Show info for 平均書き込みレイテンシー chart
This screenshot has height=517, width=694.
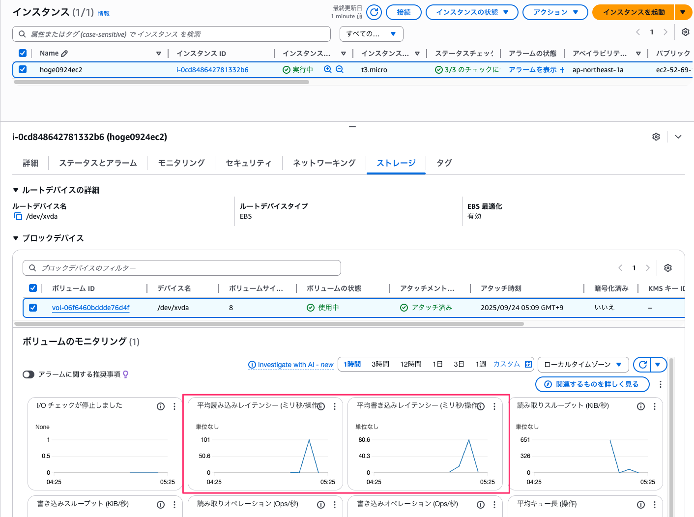[481, 406]
